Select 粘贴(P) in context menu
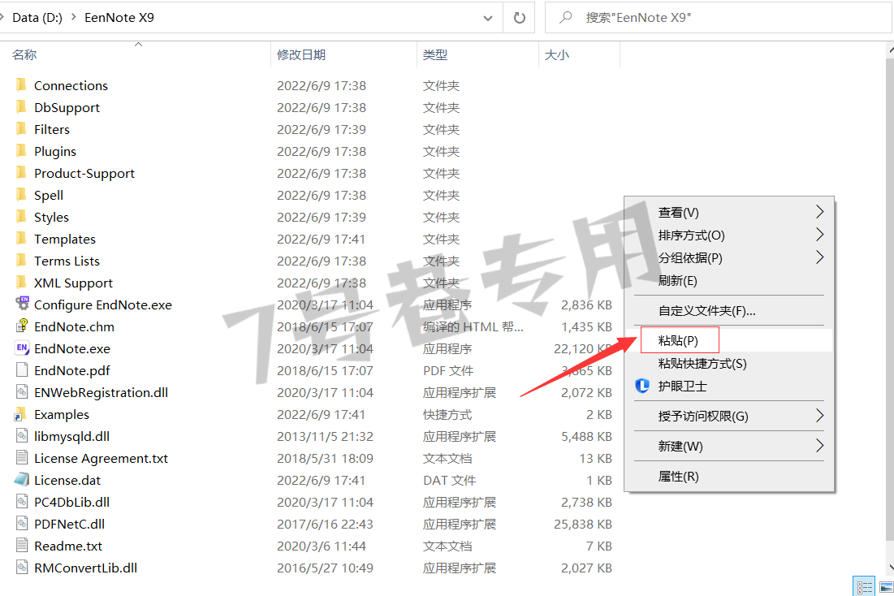This screenshot has height=596, width=894. point(678,340)
